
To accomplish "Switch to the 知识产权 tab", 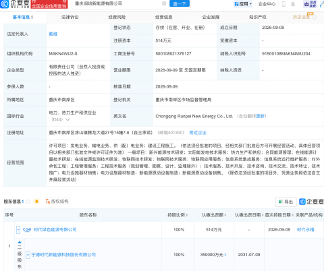I will click(x=258, y=17).
